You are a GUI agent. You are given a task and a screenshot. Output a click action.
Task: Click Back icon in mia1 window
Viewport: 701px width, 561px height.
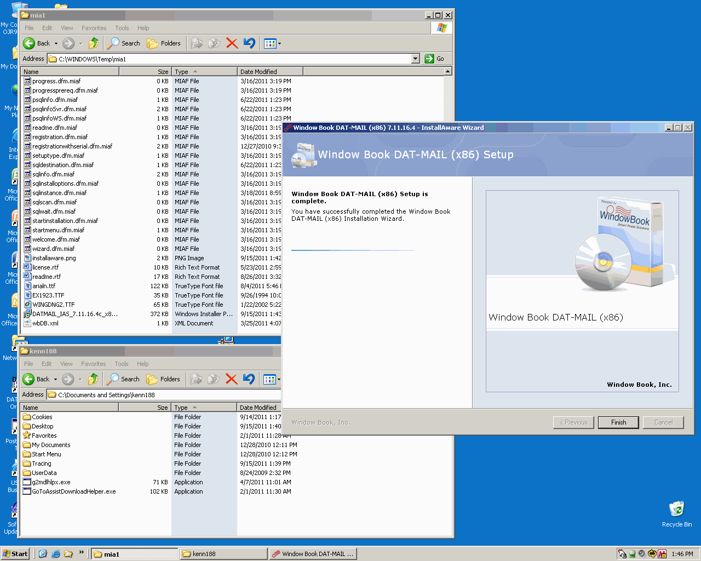(29, 43)
